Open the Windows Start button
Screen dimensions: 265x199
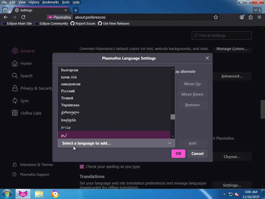click(7, 194)
